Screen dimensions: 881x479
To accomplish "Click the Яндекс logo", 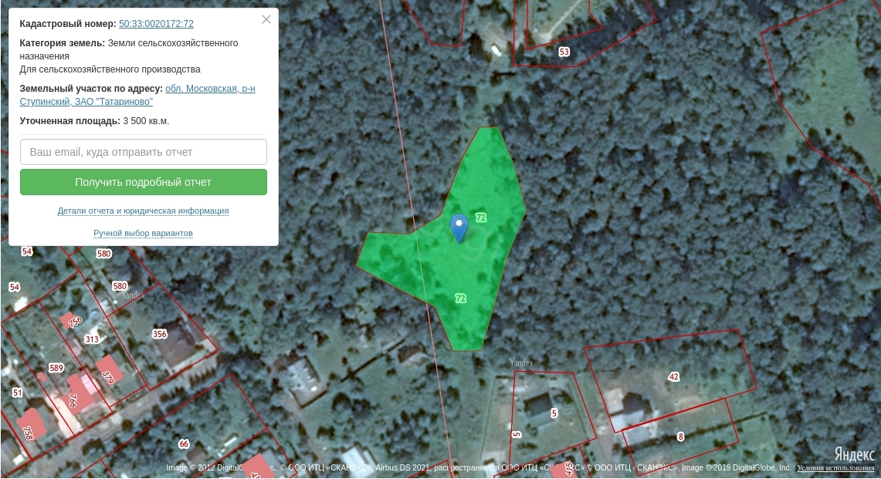I will click(x=854, y=454).
